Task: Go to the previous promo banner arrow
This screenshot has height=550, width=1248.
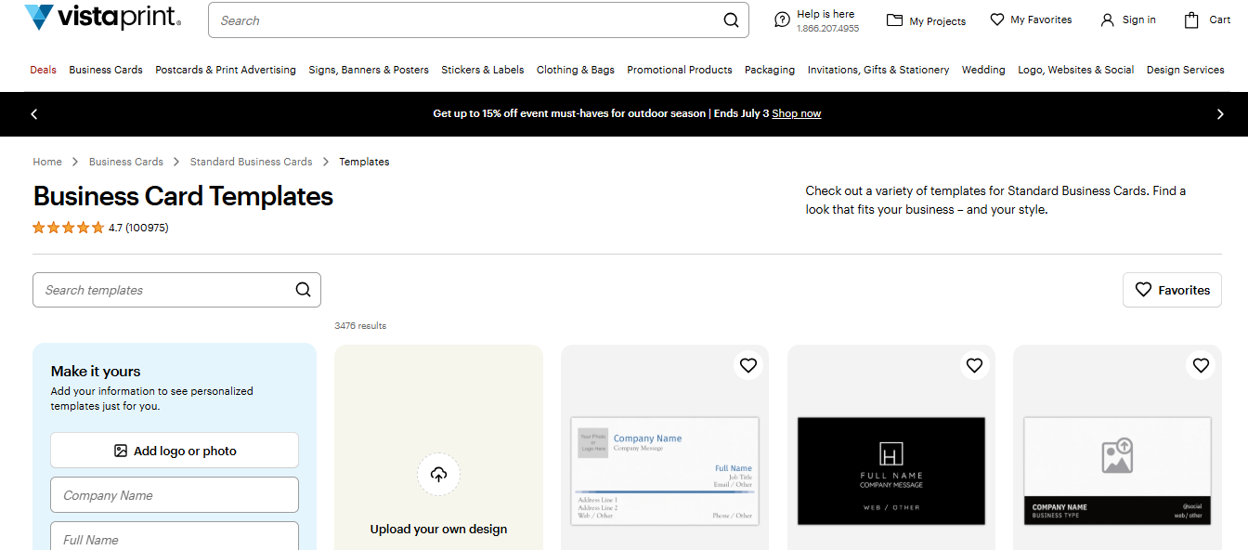Action: 34,114
